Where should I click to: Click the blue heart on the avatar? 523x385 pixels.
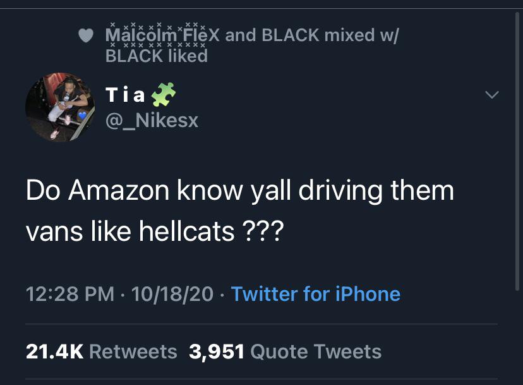click(x=82, y=116)
